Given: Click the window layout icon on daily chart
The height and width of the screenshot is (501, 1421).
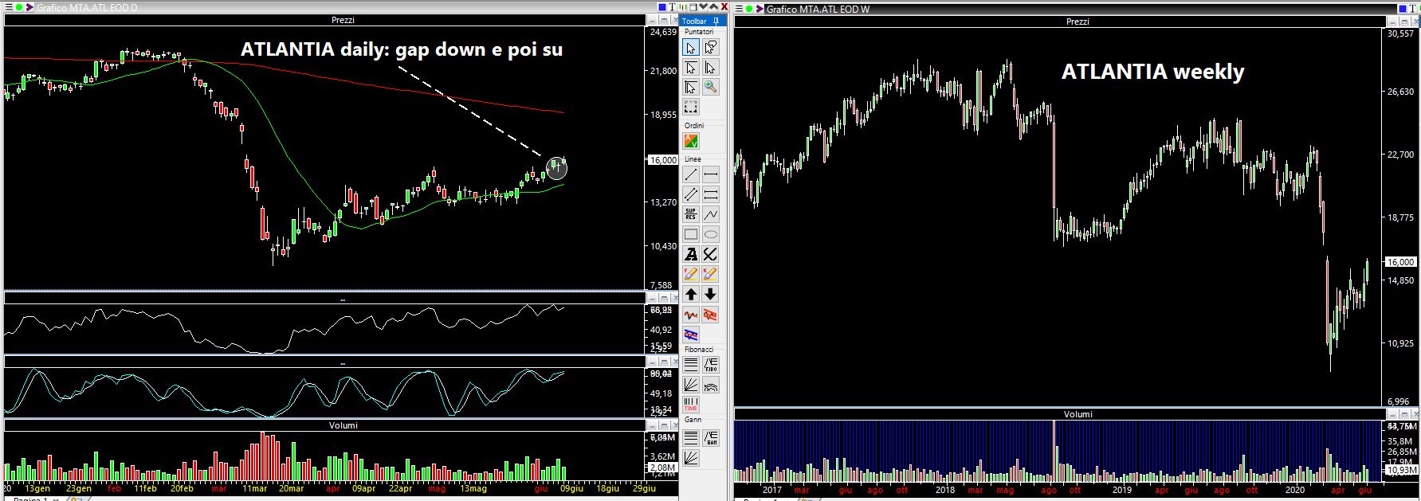Looking at the screenshot, I should pyautogui.click(x=693, y=7).
